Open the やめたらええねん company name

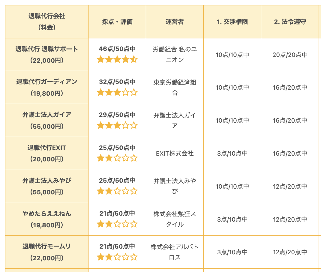pos(47,214)
